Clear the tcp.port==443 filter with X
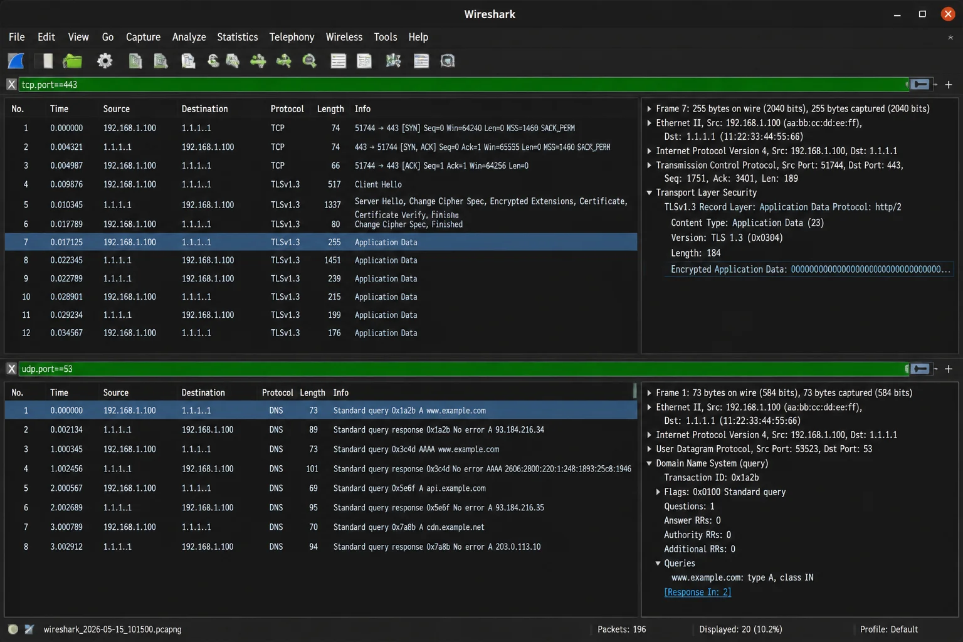This screenshot has width=963, height=642. (11, 85)
